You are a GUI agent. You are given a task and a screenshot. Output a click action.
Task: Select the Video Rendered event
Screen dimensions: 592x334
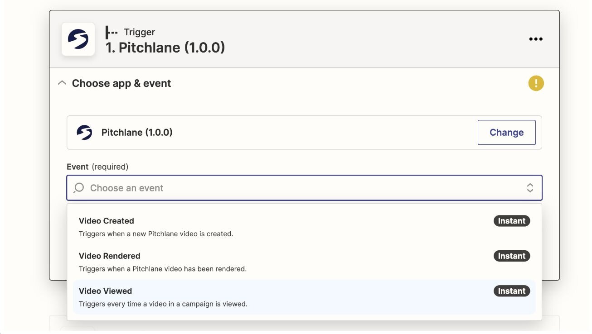pyautogui.click(x=304, y=262)
